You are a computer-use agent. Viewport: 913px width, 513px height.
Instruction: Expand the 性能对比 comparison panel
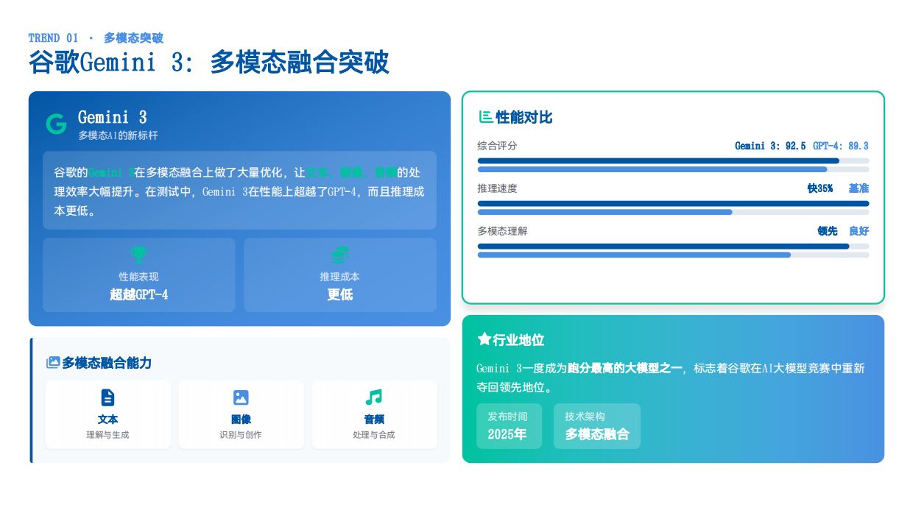[673, 199]
